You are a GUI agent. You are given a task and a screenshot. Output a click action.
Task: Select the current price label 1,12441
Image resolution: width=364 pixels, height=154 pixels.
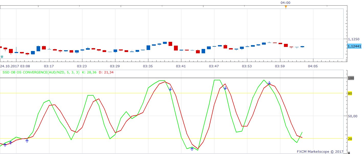pyautogui.click(x=354, y=46)
